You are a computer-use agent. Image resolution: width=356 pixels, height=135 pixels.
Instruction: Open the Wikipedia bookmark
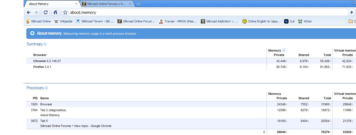(x=63, y=21)
